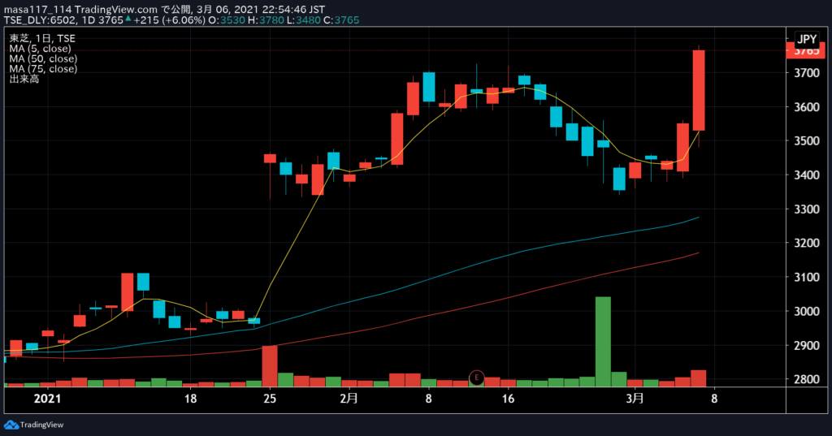Image resolution: width=832 pixels, height=436 pixels.
Task: Select the red current price label 3765
Action: [807, 51]
